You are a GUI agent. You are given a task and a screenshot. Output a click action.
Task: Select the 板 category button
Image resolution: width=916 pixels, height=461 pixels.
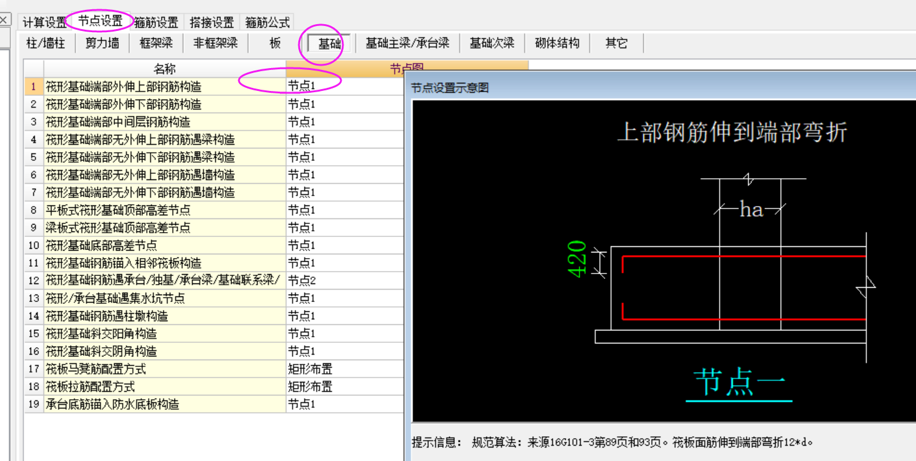click(x=275, y=43)
